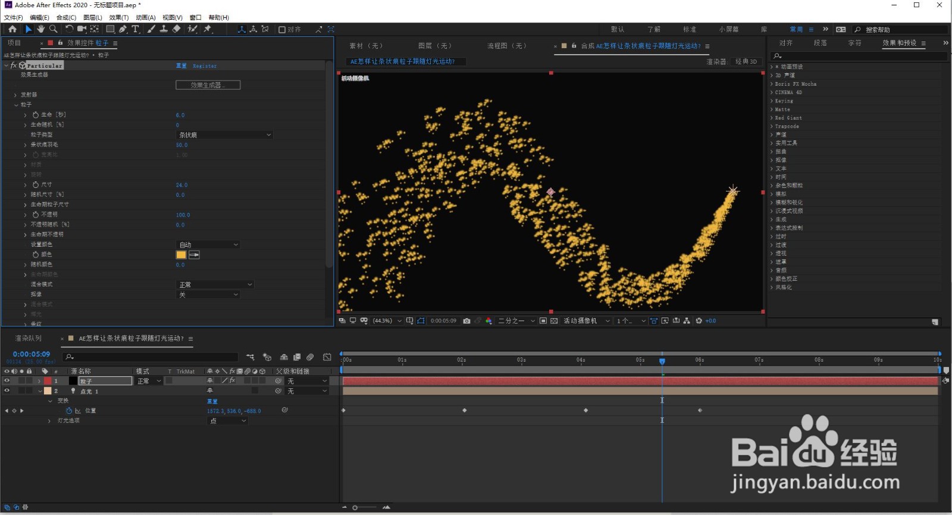The width and height of the screenshot is (952, 515).
Task: Open the 效果(T) menu
Action: 118,17
